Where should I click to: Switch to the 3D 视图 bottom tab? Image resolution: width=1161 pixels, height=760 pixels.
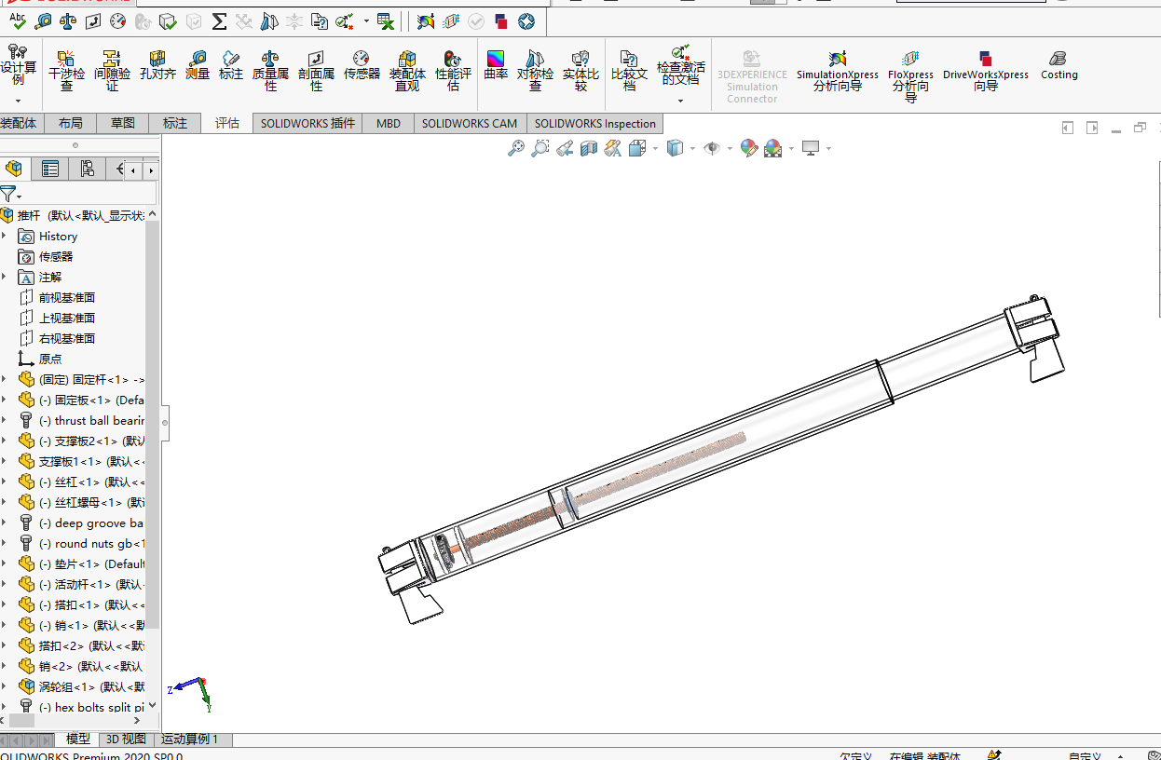click(x=126, y=740)
